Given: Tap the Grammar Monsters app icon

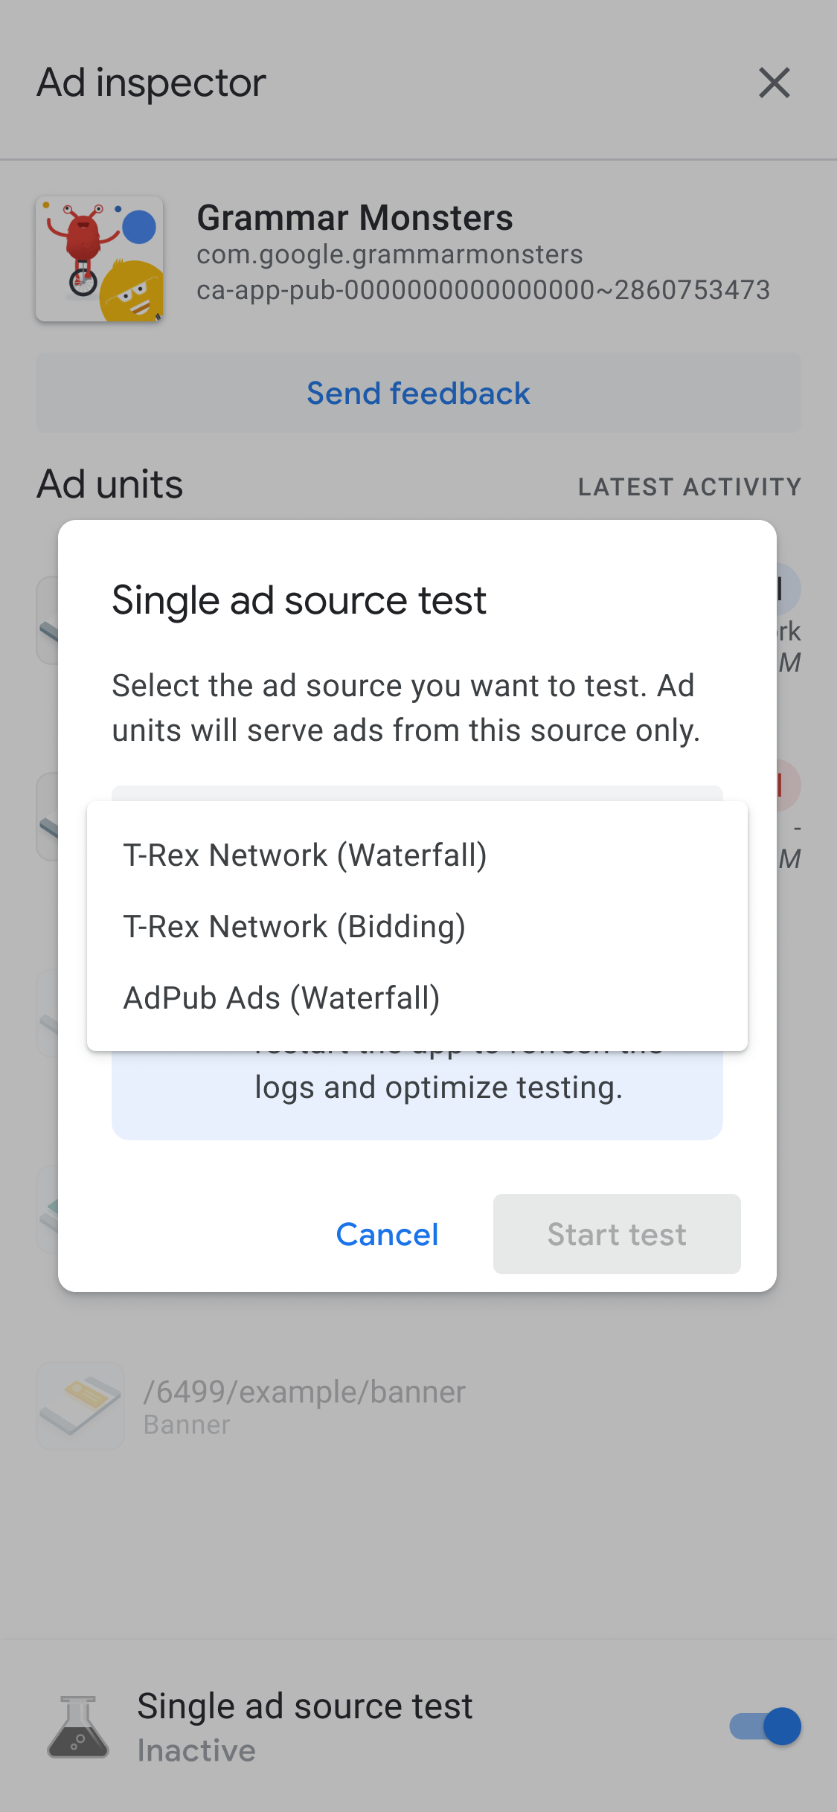Looking at the screenshot, I should click(100, 259).
